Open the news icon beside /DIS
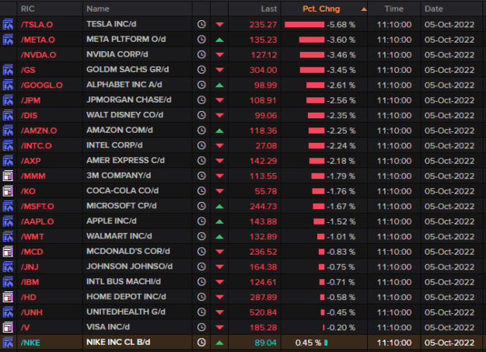 8,115
